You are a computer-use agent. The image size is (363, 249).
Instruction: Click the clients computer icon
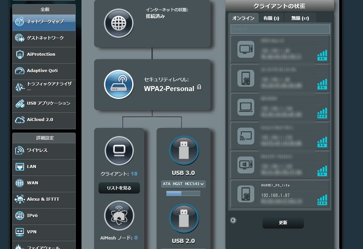click(x=119, y=150)
